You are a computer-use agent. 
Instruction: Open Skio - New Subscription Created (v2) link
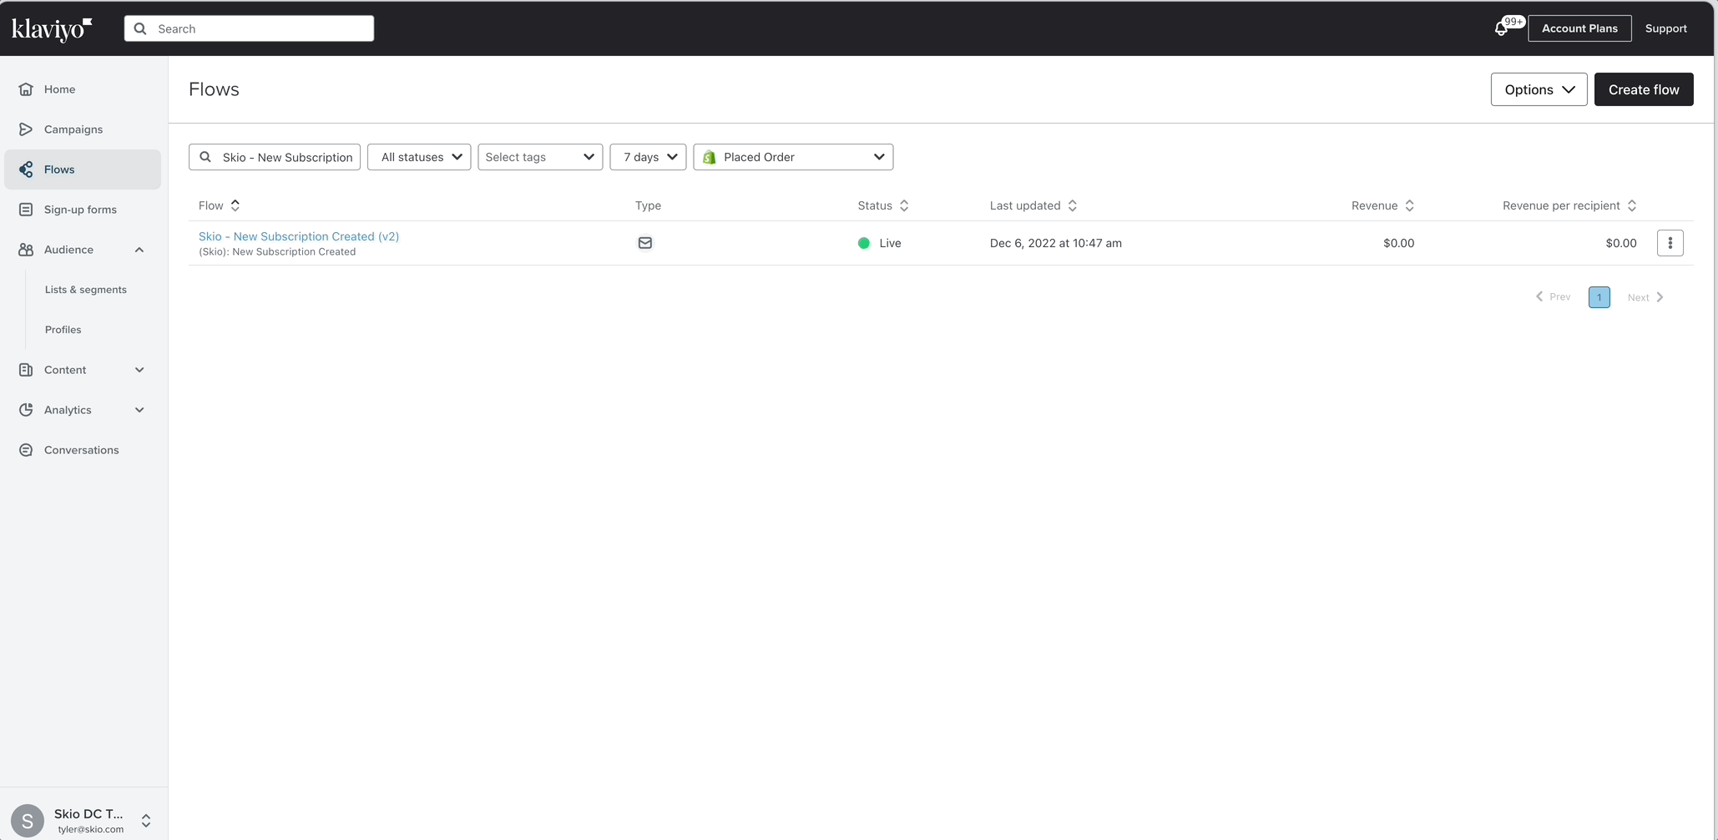point(299,236)
